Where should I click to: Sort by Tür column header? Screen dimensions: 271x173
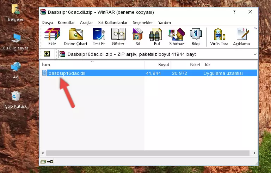pyautogui.click(x=230, y=65)
